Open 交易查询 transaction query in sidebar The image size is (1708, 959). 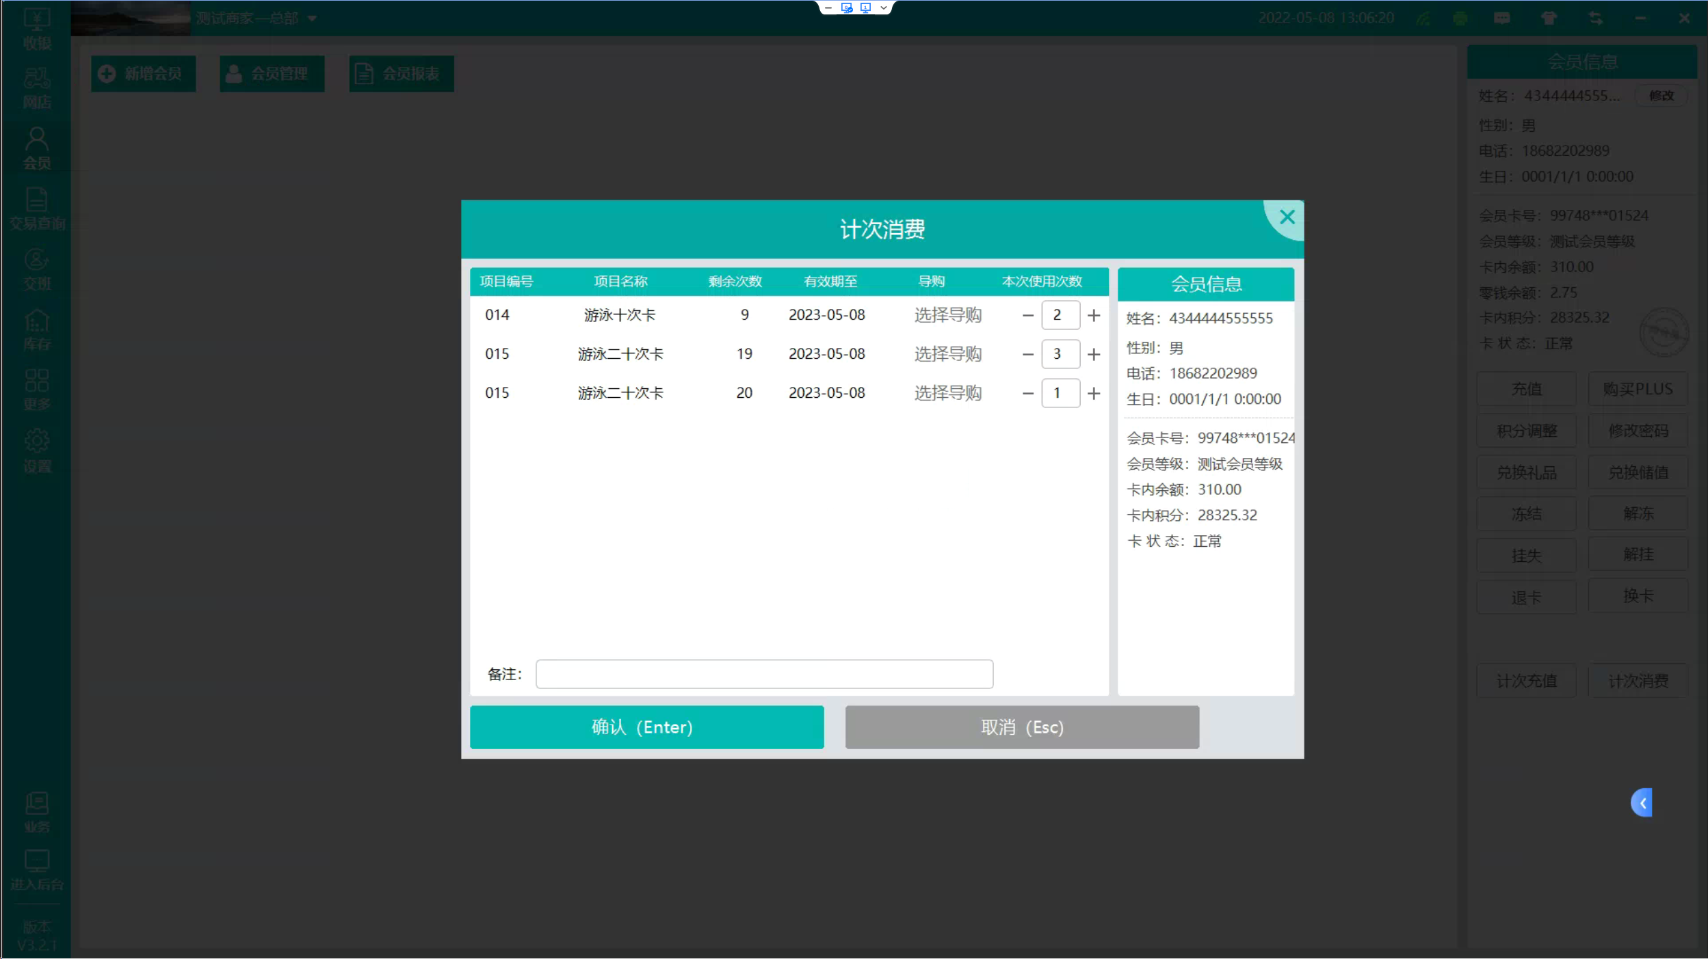37,209
